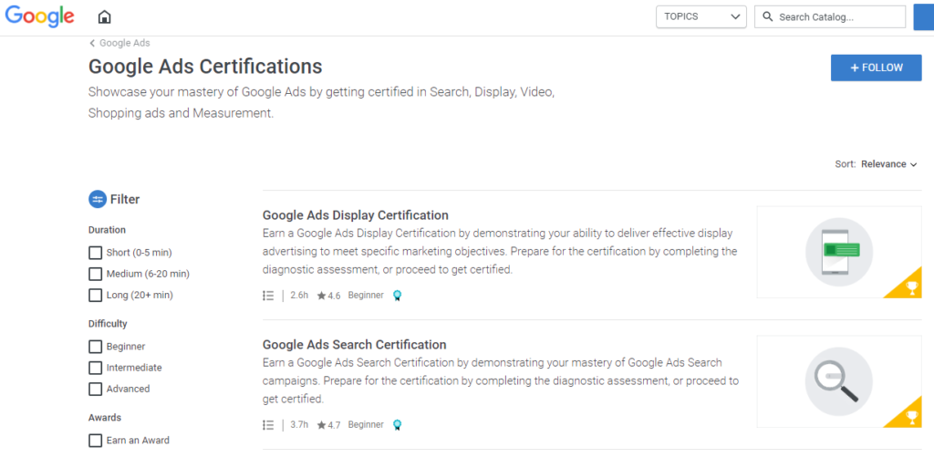Click the Filter heading text
The width and height of the screenshot is (934, 458).
(x=125, y=200)
